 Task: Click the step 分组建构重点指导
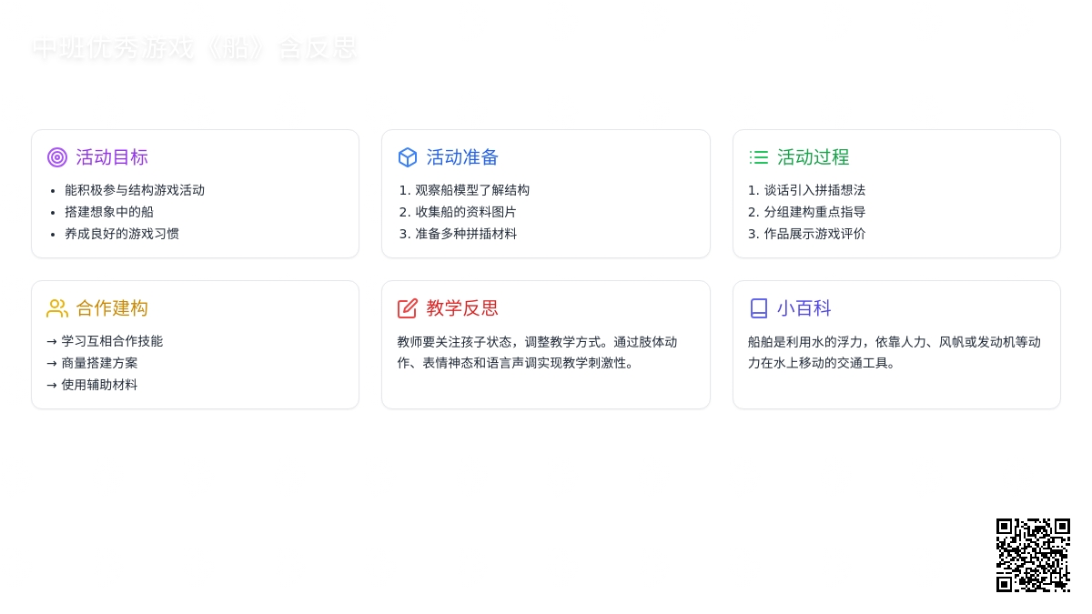click(x=814, y=212)
